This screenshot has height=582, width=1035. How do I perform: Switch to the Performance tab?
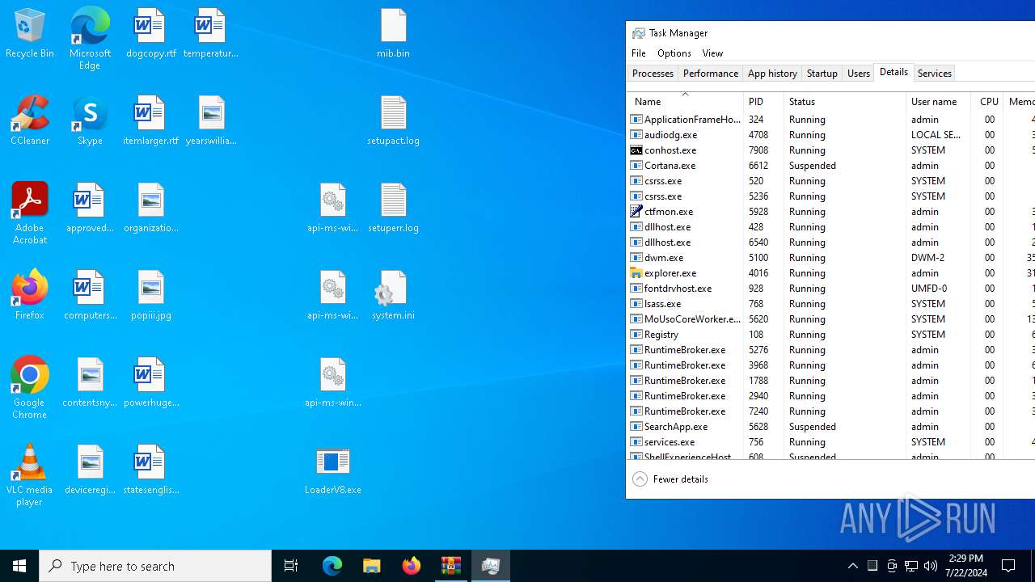click(x=710, y=73)
